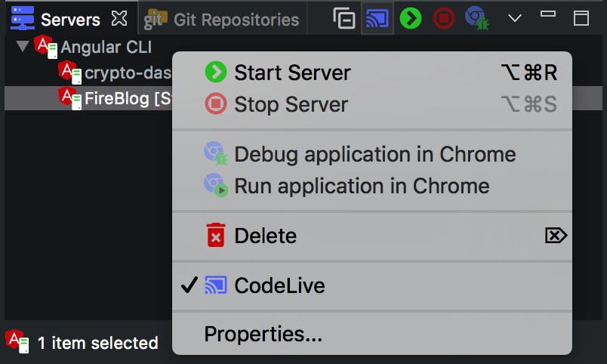Collapse the Angular CLI tree node

(23, 47)
